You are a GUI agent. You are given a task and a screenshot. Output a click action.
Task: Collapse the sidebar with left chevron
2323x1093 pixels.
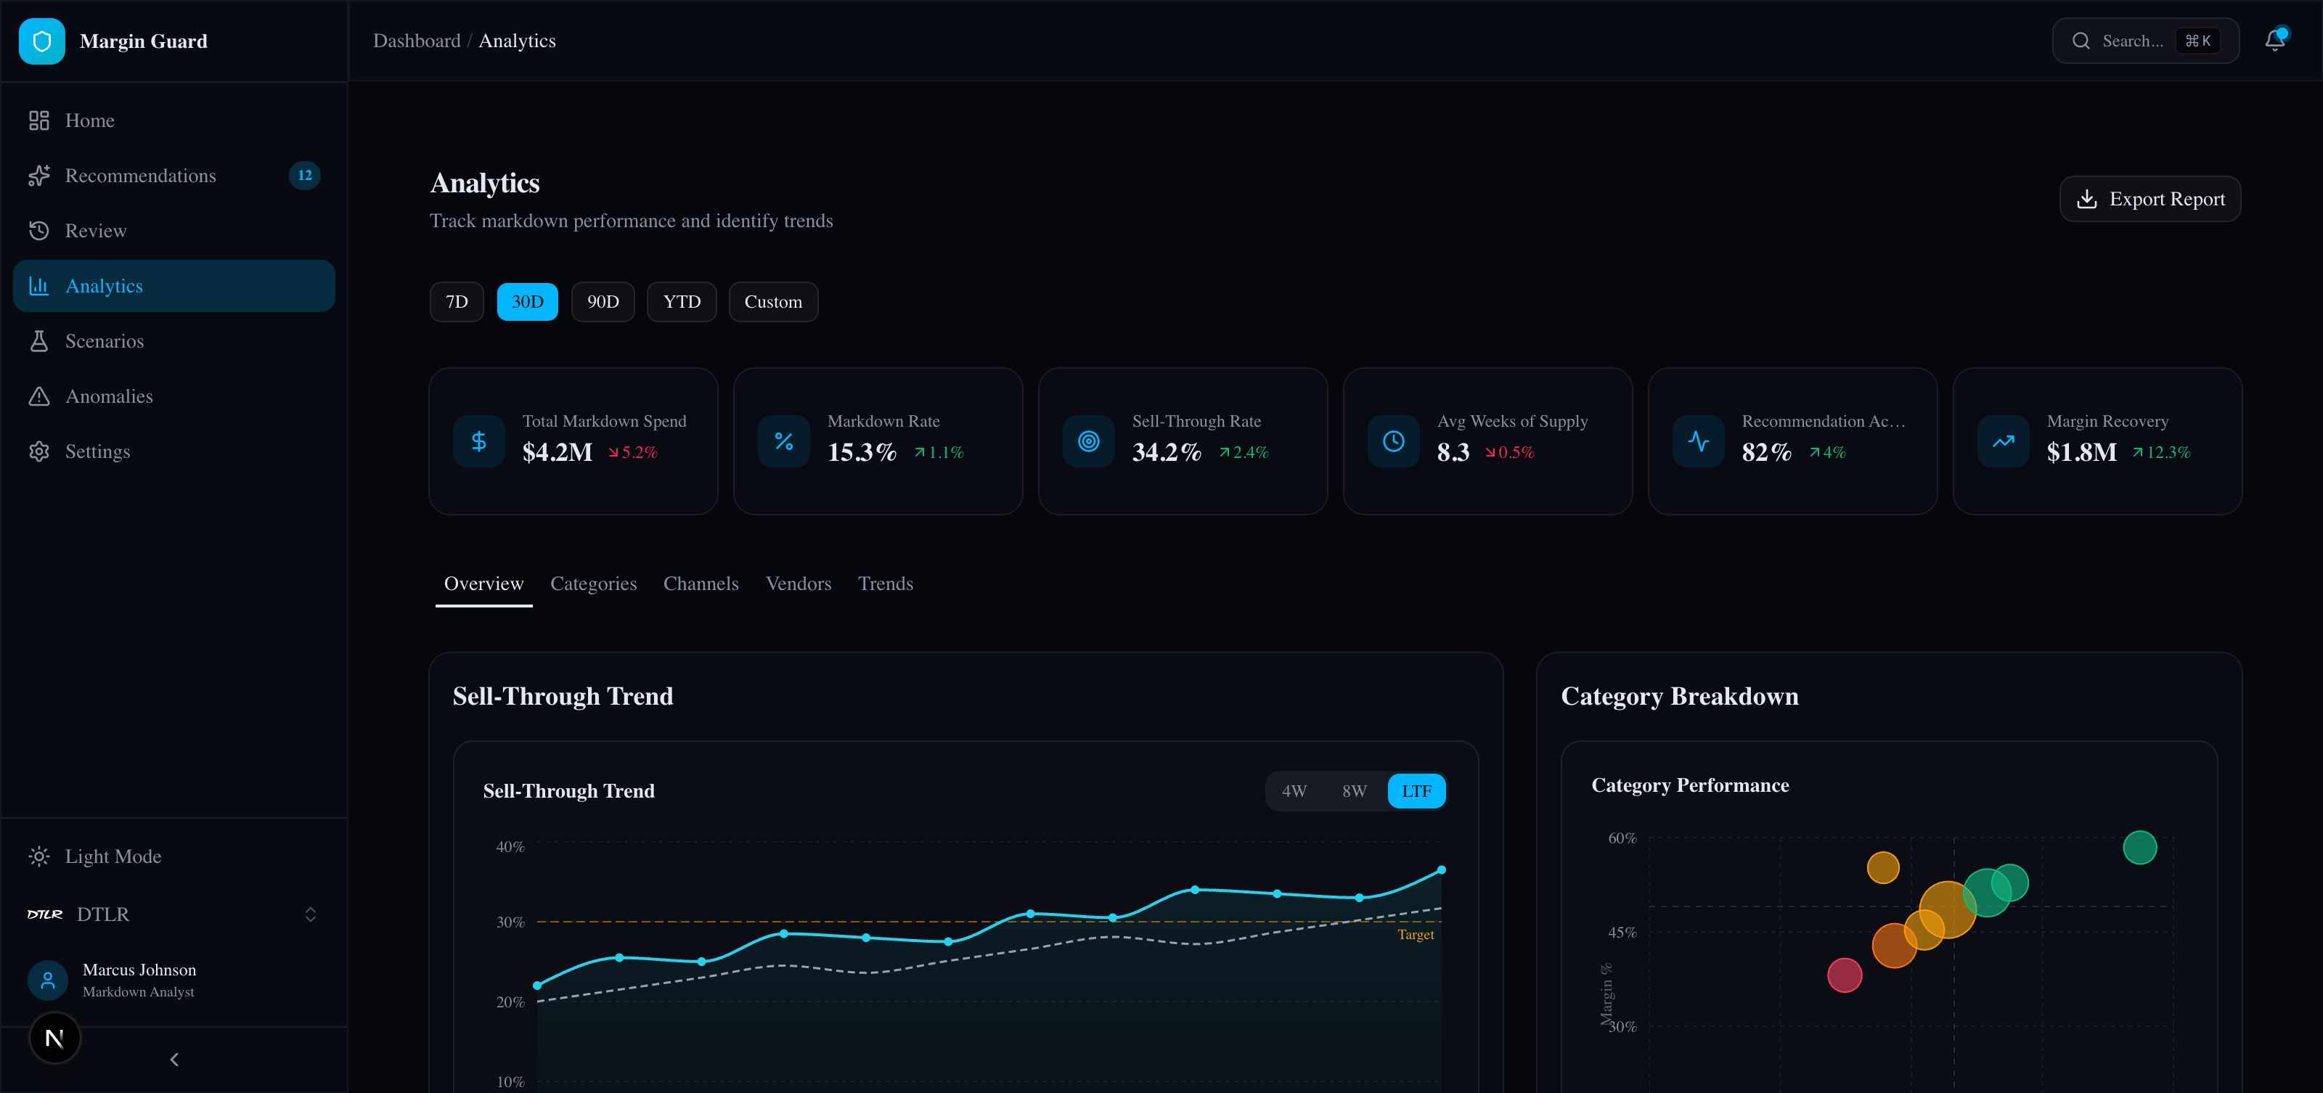(x=174, y=1060)
